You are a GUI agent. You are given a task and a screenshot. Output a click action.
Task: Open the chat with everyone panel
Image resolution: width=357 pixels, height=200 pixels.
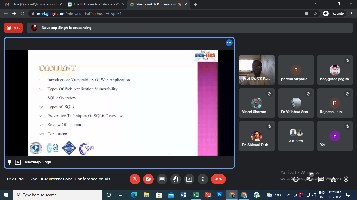(x=321, y=179)
